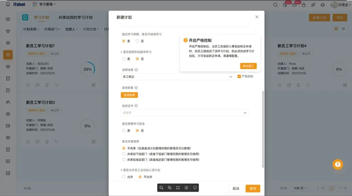Image resolution: width=352 pixels, height=196 pixels.
Task: Uncheck the 严格控制 checkbox
Action: 239,76
